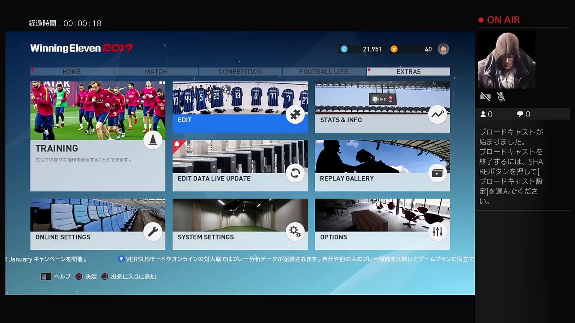Click the live update refresh icon

pyautogui.click(x=295, y=173)
